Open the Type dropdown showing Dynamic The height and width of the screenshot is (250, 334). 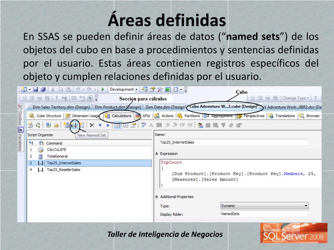(x=264, y=206)
